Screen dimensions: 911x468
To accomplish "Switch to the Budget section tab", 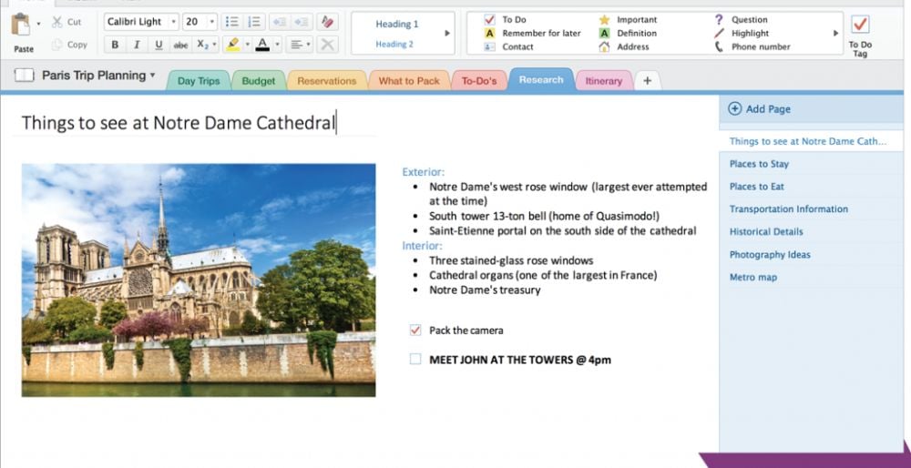I will point(259,81).
